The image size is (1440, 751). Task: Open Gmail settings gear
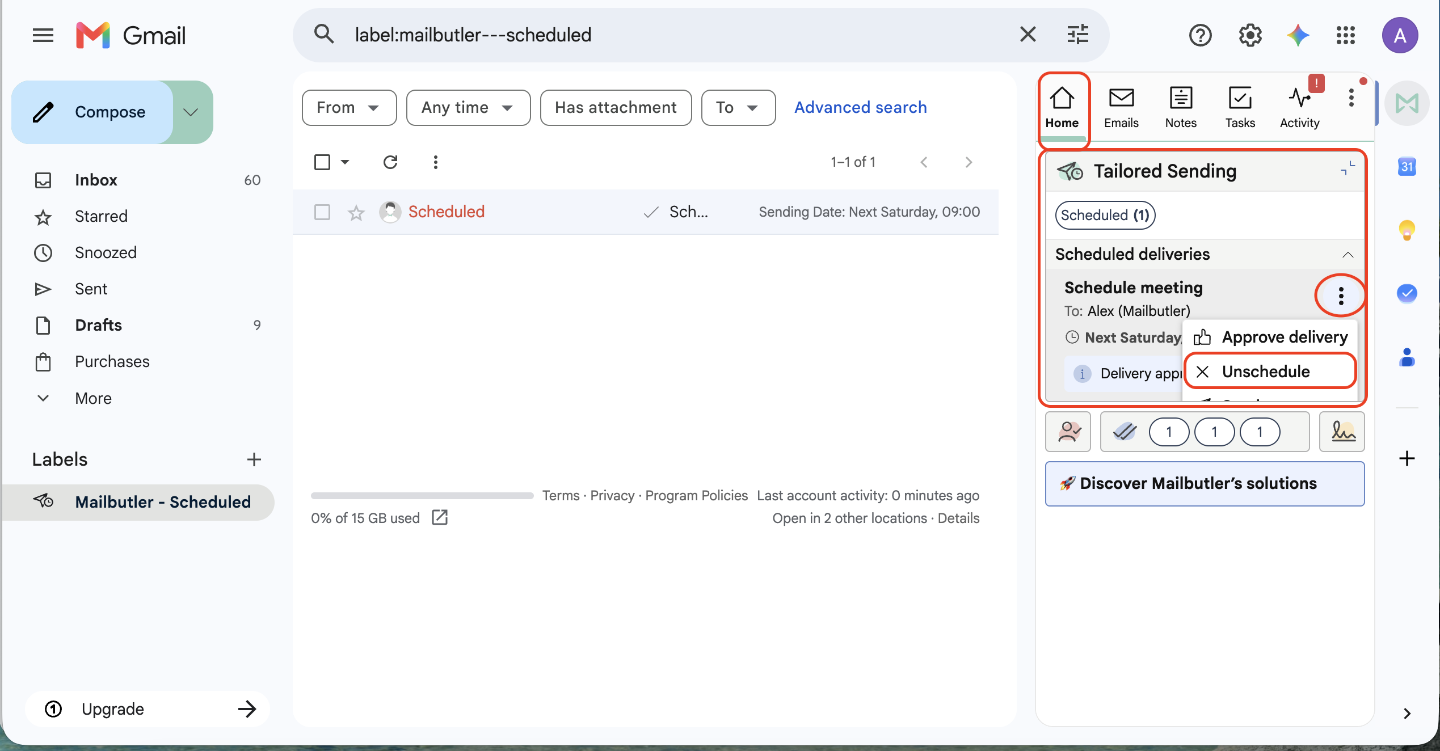click(1250, 35)
